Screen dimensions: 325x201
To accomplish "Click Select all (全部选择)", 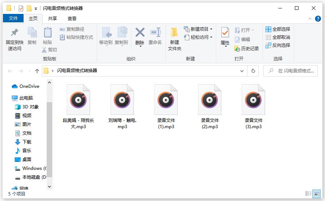I will [278, 29].
